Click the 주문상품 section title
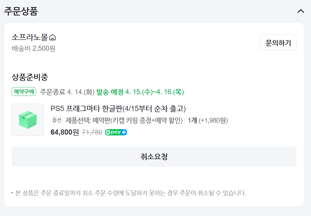The height and width of the screenshot is (216, 311). coord(21,11)
